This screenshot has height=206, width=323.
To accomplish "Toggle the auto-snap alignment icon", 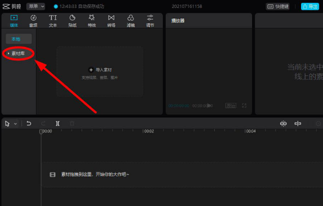I will point(298,124).
